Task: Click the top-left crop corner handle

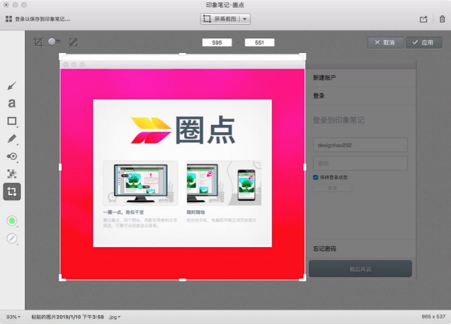Action: coord(62,56)
